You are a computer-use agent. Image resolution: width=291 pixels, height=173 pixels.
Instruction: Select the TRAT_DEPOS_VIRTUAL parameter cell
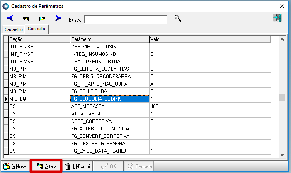(x=110, y=62)
